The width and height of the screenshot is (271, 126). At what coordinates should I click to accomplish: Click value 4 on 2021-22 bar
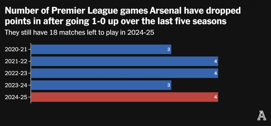pyautogui.click(x=215, y=61)
